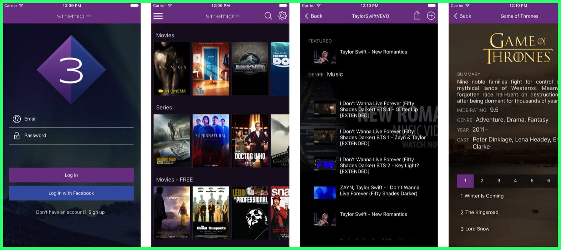The image size is (561, 250).
Task: Open the Supernatural series poster
Action: [x=211, y=141]
